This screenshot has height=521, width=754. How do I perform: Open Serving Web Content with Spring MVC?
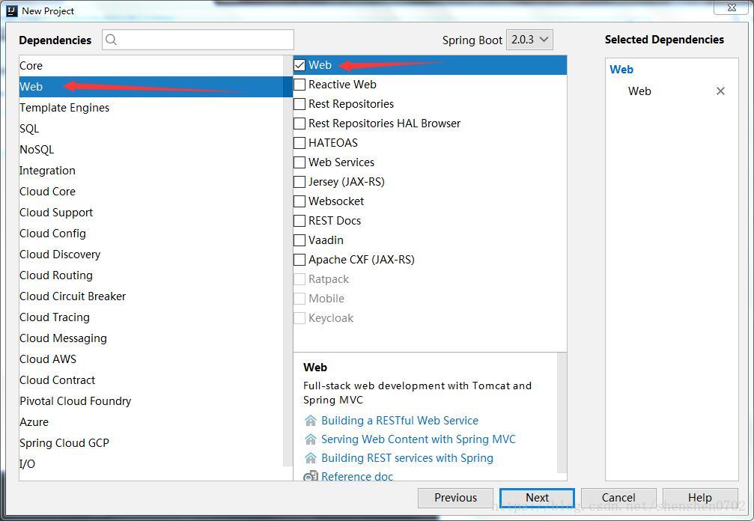(x=419, y=439)
